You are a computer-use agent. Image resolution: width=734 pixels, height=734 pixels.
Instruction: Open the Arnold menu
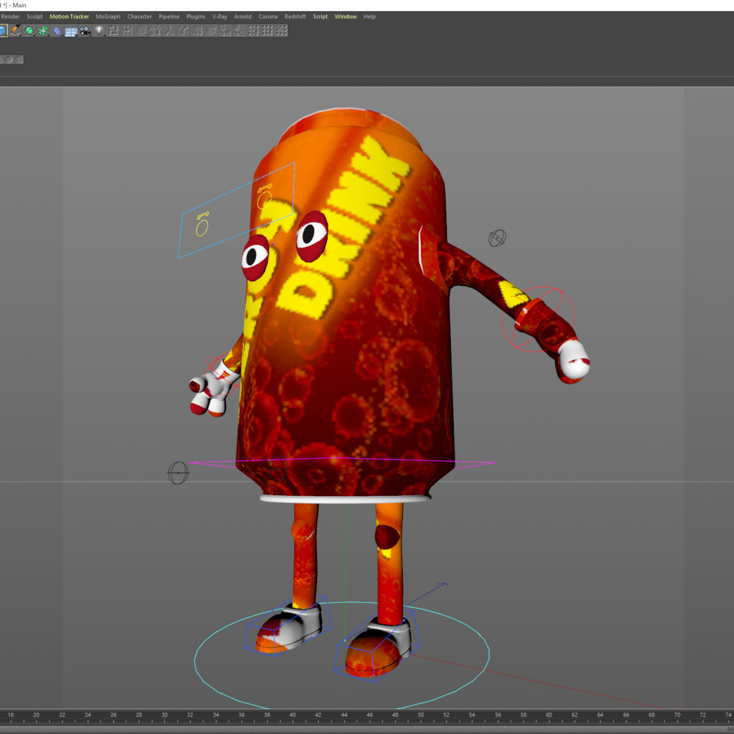tap(243, 16)
